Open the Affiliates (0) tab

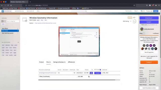[x=71, y=62]
